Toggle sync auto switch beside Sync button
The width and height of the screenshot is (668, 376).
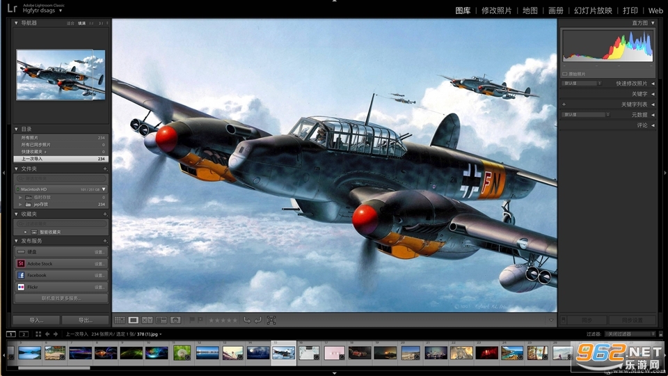[563, 320]
